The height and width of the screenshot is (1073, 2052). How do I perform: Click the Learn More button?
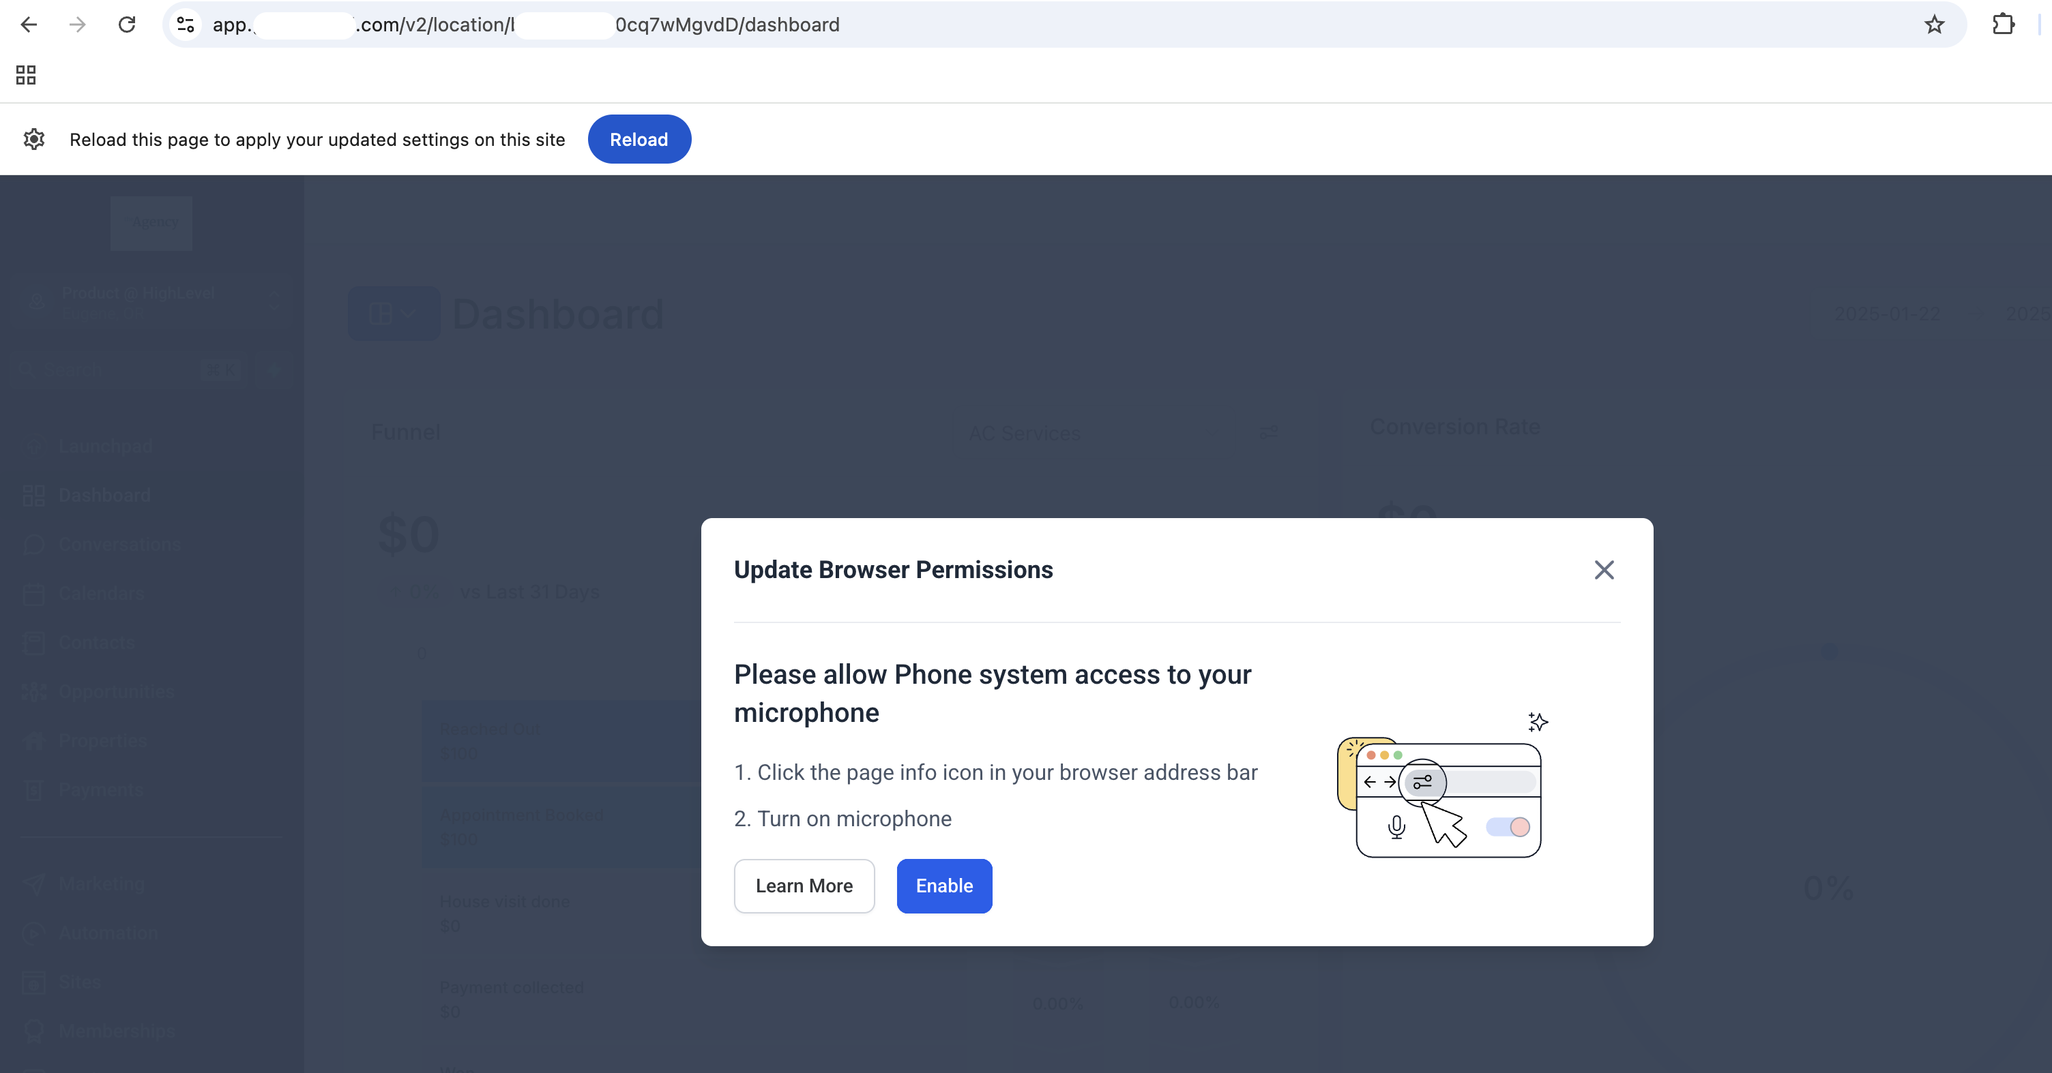tap(804, 886)
